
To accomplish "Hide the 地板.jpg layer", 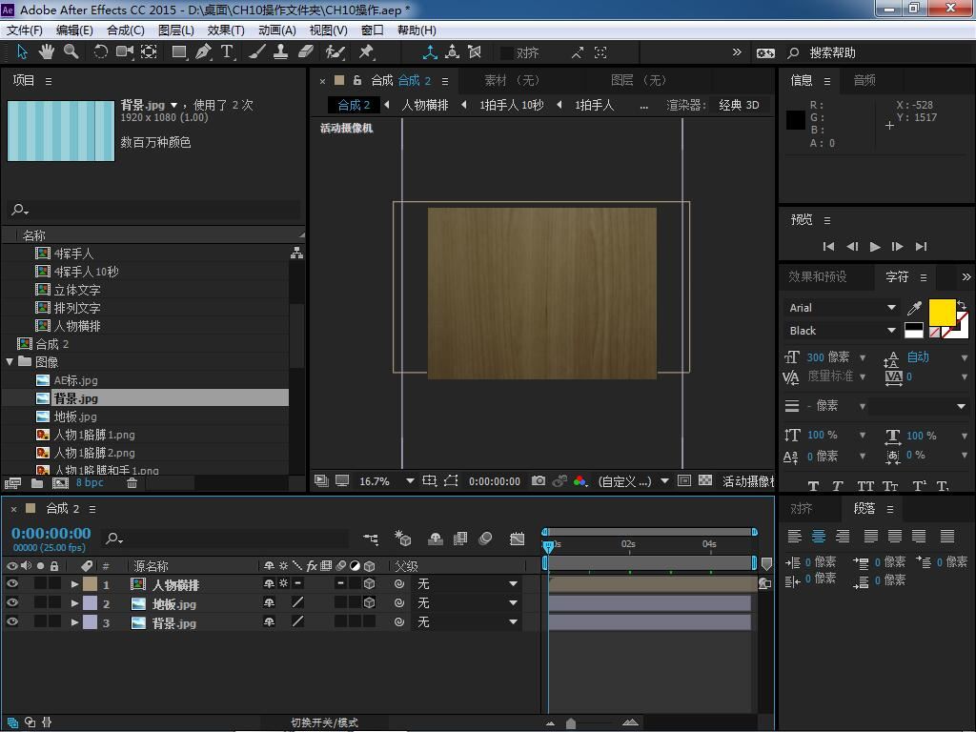I will (12, 603).
